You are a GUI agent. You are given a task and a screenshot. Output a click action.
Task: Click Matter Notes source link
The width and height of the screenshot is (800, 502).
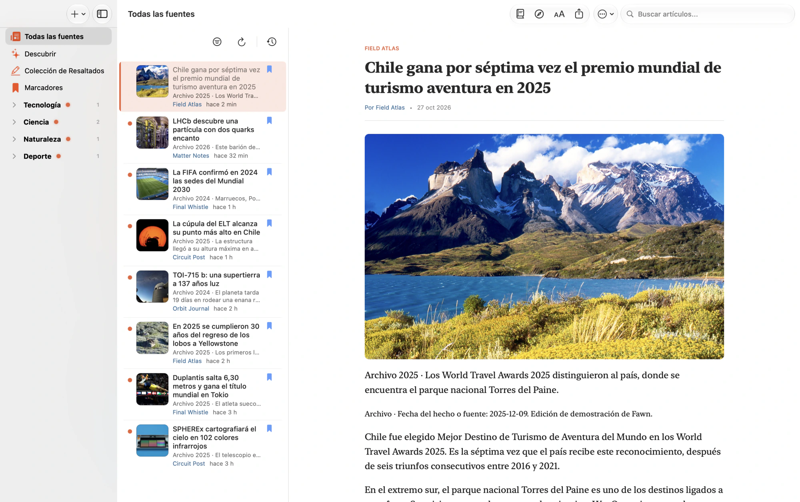191,155
